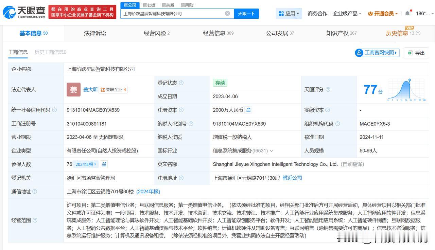Click the 77分 score value
435x250 pixels.
point(373,90)
